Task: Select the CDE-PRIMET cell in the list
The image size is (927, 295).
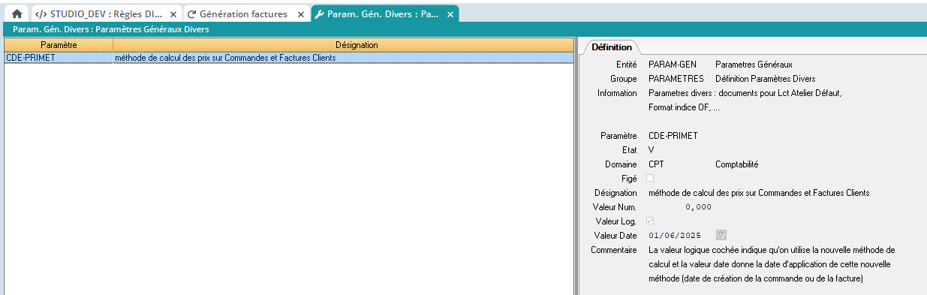Action: pyautogui.click(x=59, y=57)
